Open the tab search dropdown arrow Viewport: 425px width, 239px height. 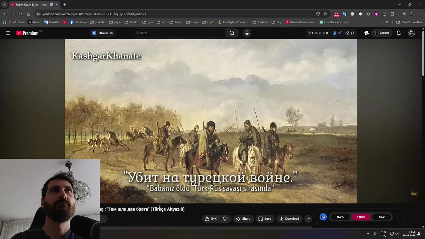(x=4, y=4)
